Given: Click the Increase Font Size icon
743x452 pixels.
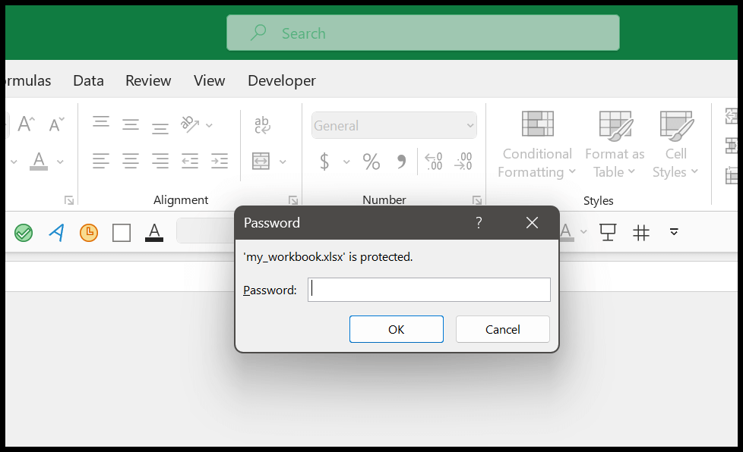Looking at the screenshot, I should (x=26, y=124).
